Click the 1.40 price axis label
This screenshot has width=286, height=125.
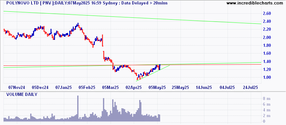pos(267,61)
